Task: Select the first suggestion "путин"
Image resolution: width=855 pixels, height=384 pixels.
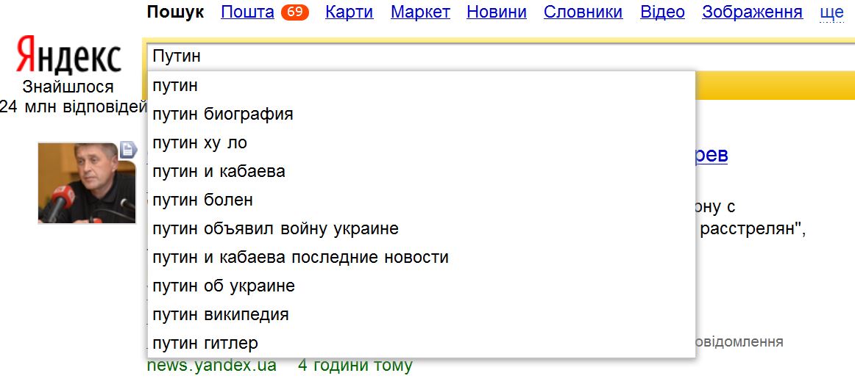Action: 175,85
